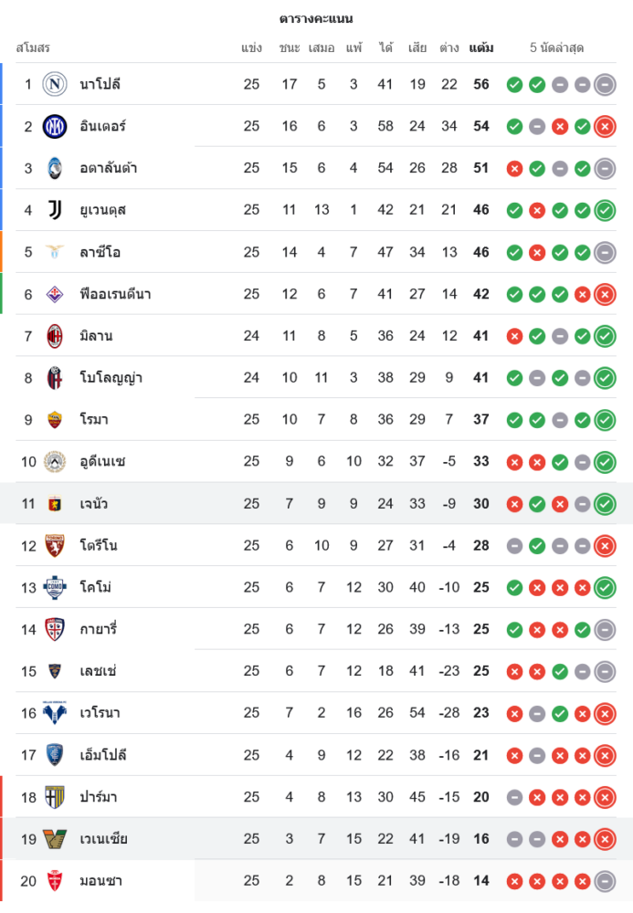Image resolution: width=633 pixels, height=913 pixels.
Task: Open Bologna team name link
Action: 111,378
